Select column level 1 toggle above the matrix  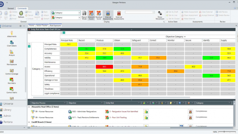coord(61,33)
